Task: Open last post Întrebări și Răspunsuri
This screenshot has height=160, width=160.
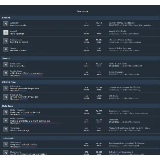Action: [121, 152]
